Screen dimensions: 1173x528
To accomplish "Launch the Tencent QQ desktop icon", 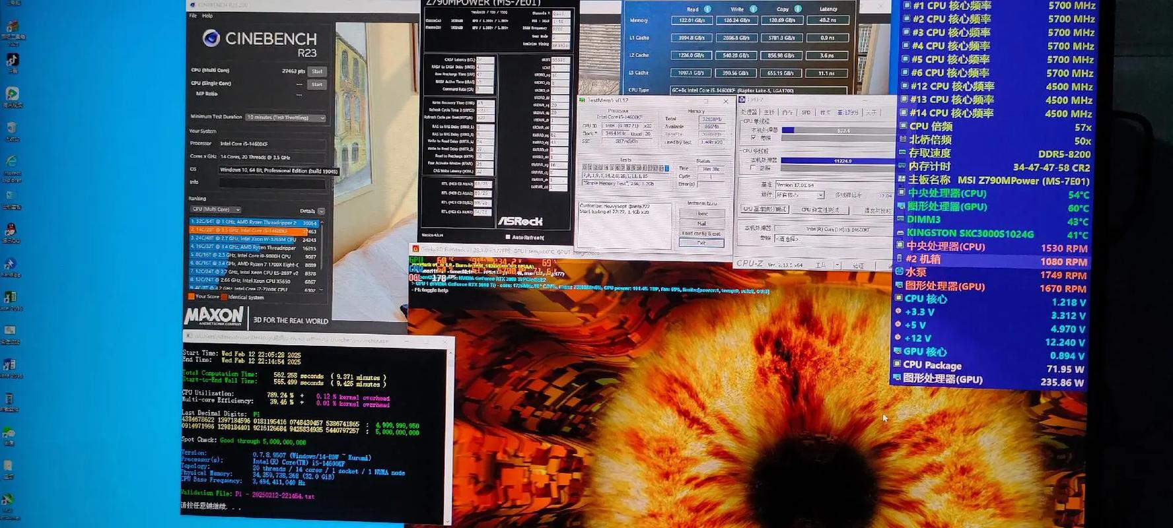I will click(11, 230).
